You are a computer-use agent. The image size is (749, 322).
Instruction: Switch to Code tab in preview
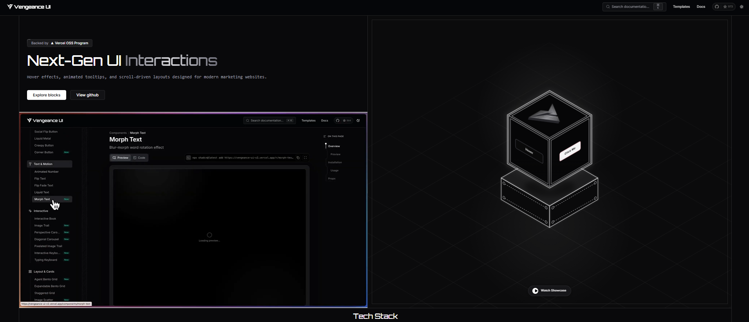(x=139, y=158)
